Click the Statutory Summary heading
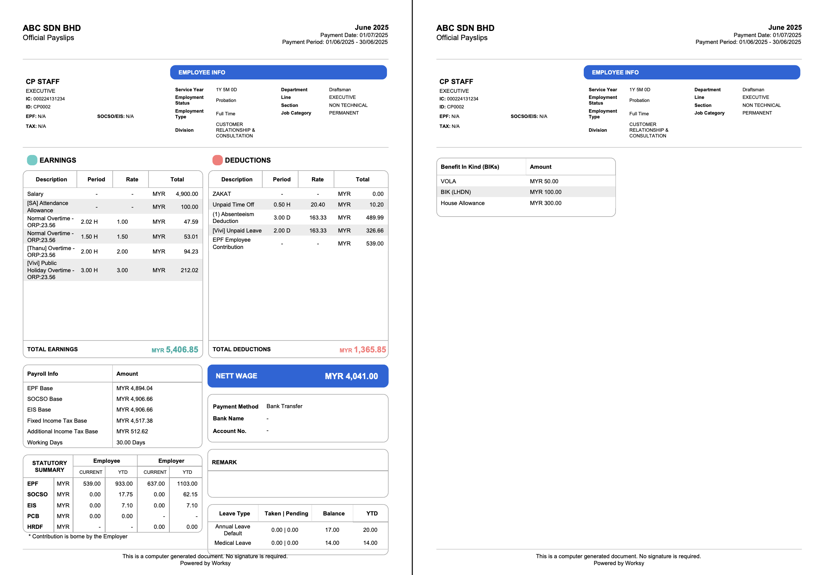This screenshot has width=825, height=575. (49, 466)
